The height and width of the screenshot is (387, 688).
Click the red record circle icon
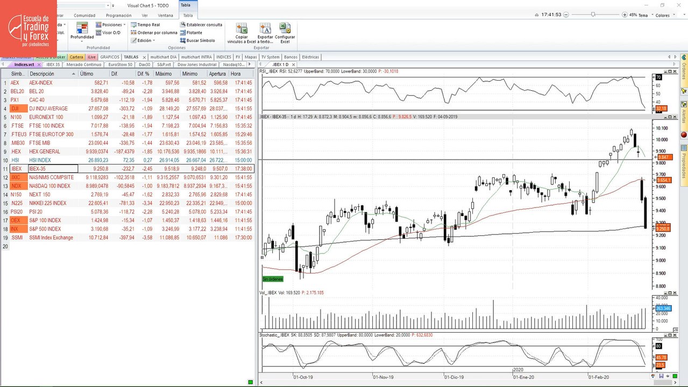point(684,134)
